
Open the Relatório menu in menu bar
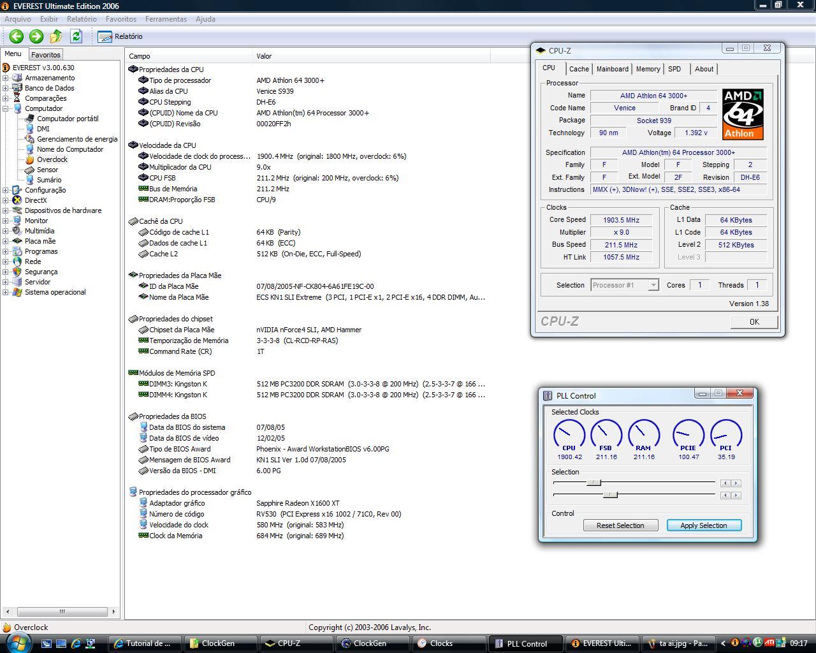tap(82, 19)
